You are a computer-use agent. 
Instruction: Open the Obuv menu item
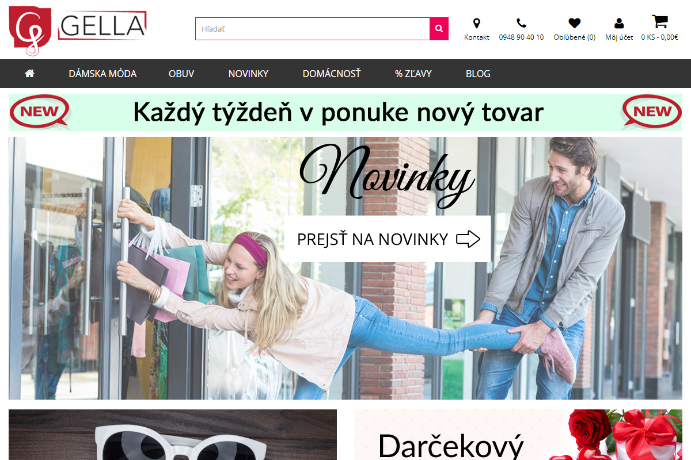[181, 74]
